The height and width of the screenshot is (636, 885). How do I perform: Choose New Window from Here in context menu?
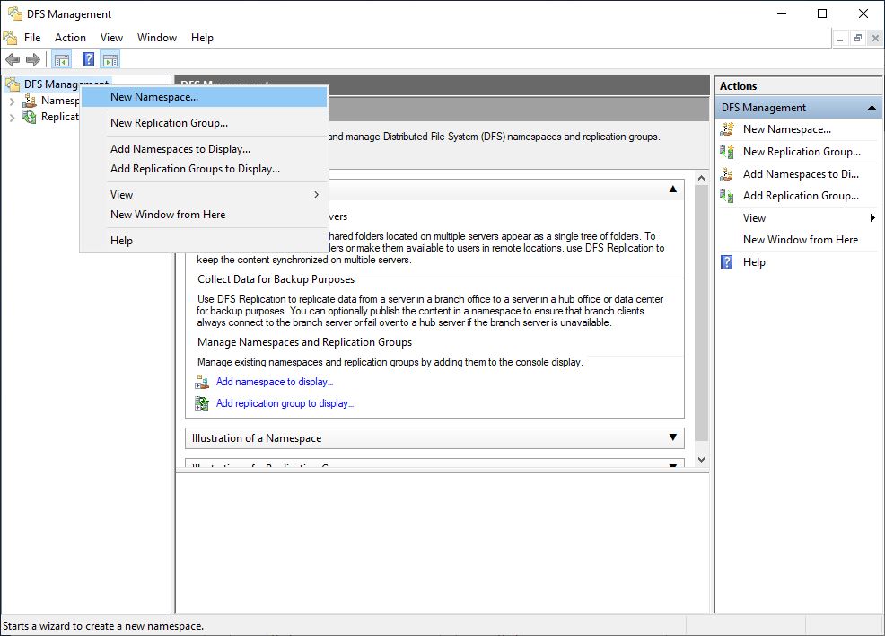[205, 215]
